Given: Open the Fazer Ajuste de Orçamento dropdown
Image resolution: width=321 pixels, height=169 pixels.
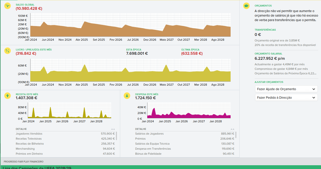Looking at the screenshot, I should [286, 89].
